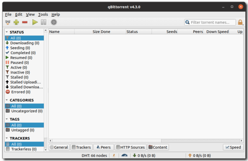This screenshot has width=248, height=161.
Task: Sort by the Size column header
Action: click(87, 32)
